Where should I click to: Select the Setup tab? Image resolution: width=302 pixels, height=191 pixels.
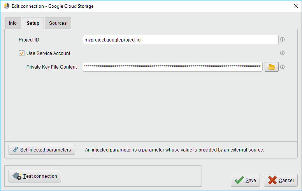click(x=33, y=23)
